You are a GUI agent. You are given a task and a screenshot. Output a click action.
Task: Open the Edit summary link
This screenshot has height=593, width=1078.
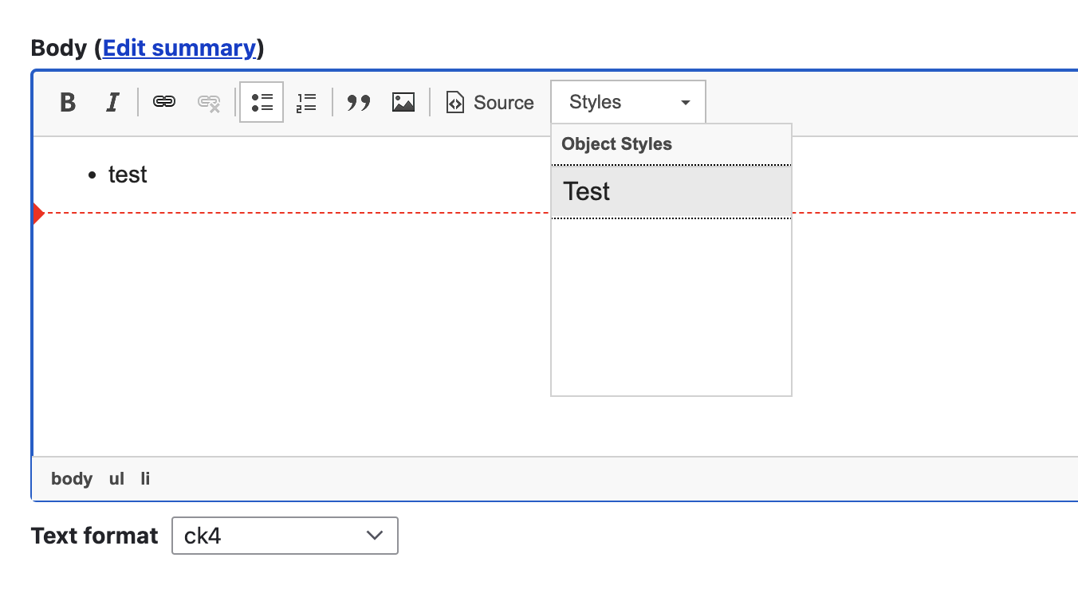click(x=179, y=49)
